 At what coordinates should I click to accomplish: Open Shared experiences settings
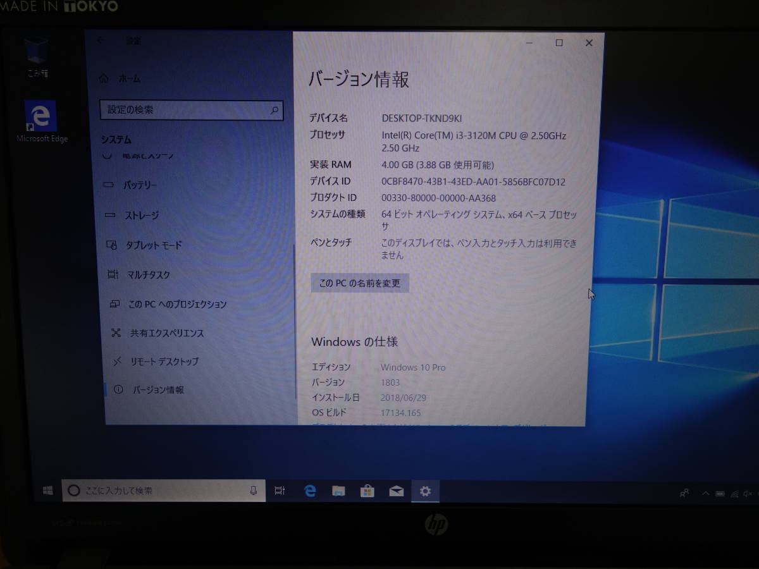[x=167, y=333]
